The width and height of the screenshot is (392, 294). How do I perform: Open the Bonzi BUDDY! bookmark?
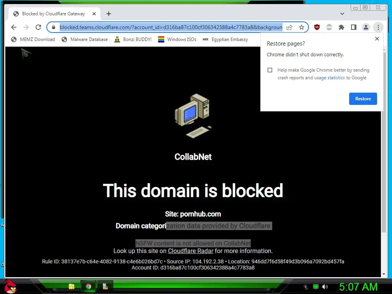pos(133,39)
